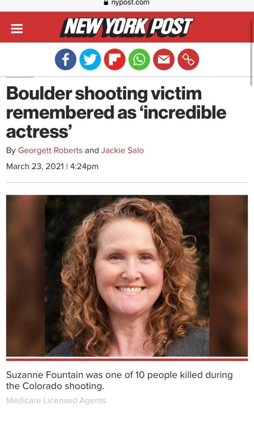Open author Jackie Salo page
This screenshot has height=422, width=254.
122,150
